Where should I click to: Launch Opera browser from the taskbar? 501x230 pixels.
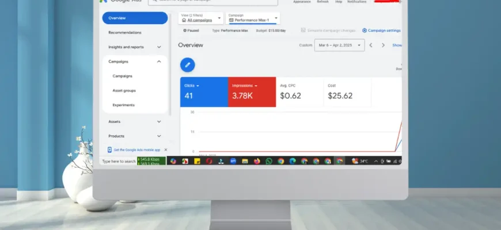(x=209, y=161)
